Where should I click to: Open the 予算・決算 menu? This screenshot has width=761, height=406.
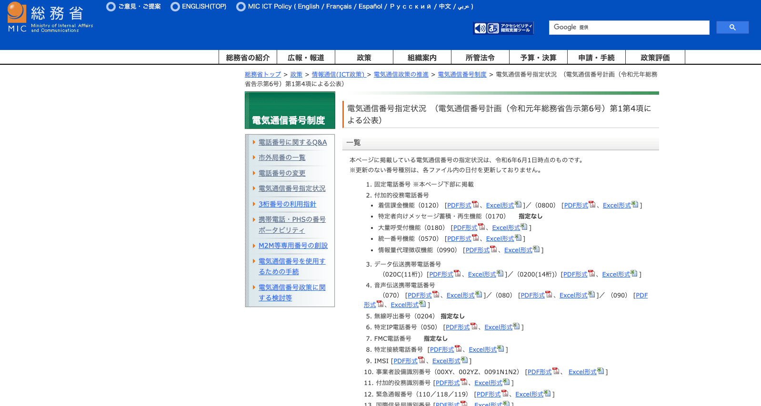click(x=538, y=58)
